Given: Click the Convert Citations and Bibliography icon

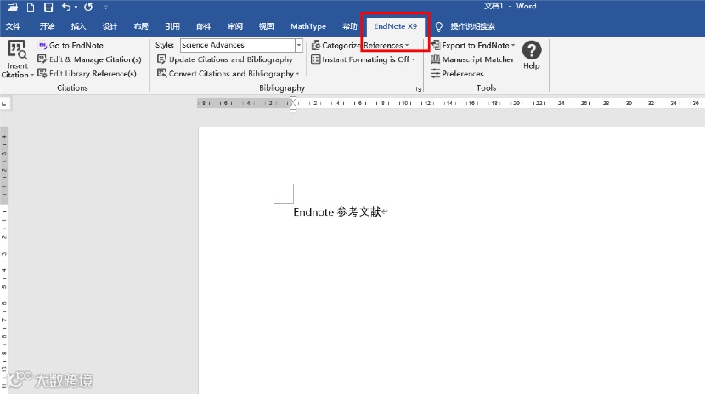Looking at the screenshot, I should tap(161, 73).
